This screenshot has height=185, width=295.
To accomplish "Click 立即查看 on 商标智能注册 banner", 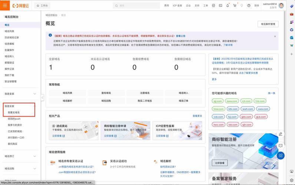I will 220,163.
